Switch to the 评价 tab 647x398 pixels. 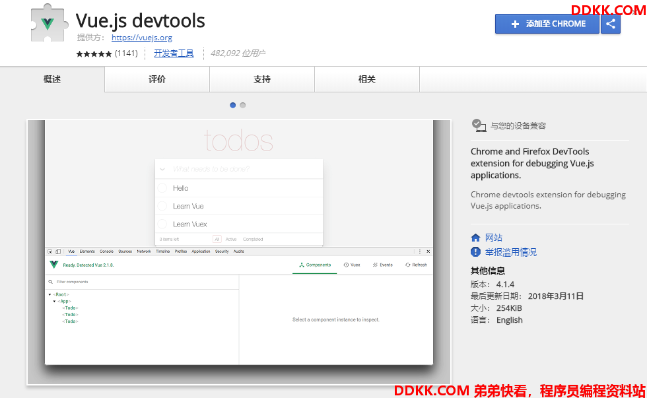(157, 79)
